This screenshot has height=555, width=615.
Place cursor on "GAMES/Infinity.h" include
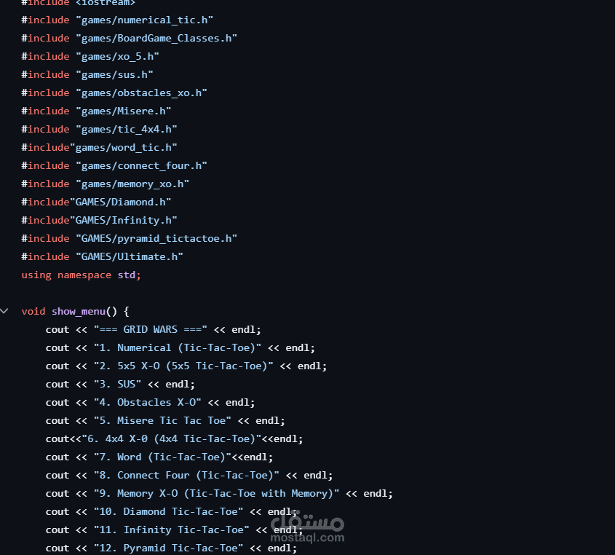123,220
